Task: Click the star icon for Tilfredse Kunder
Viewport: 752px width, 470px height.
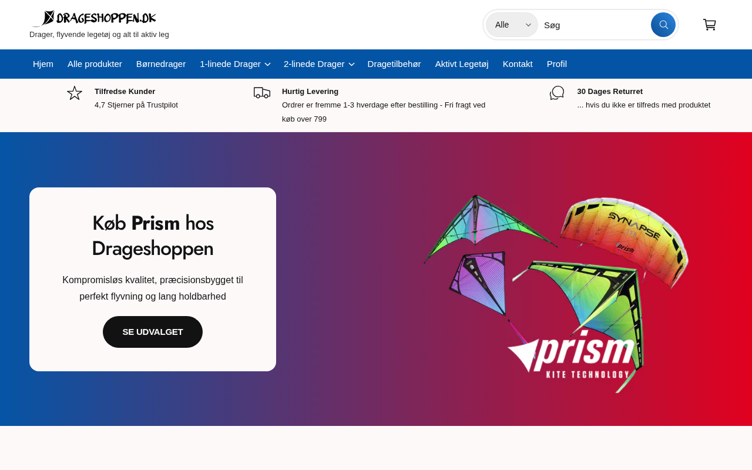Action: coord(75,93)
